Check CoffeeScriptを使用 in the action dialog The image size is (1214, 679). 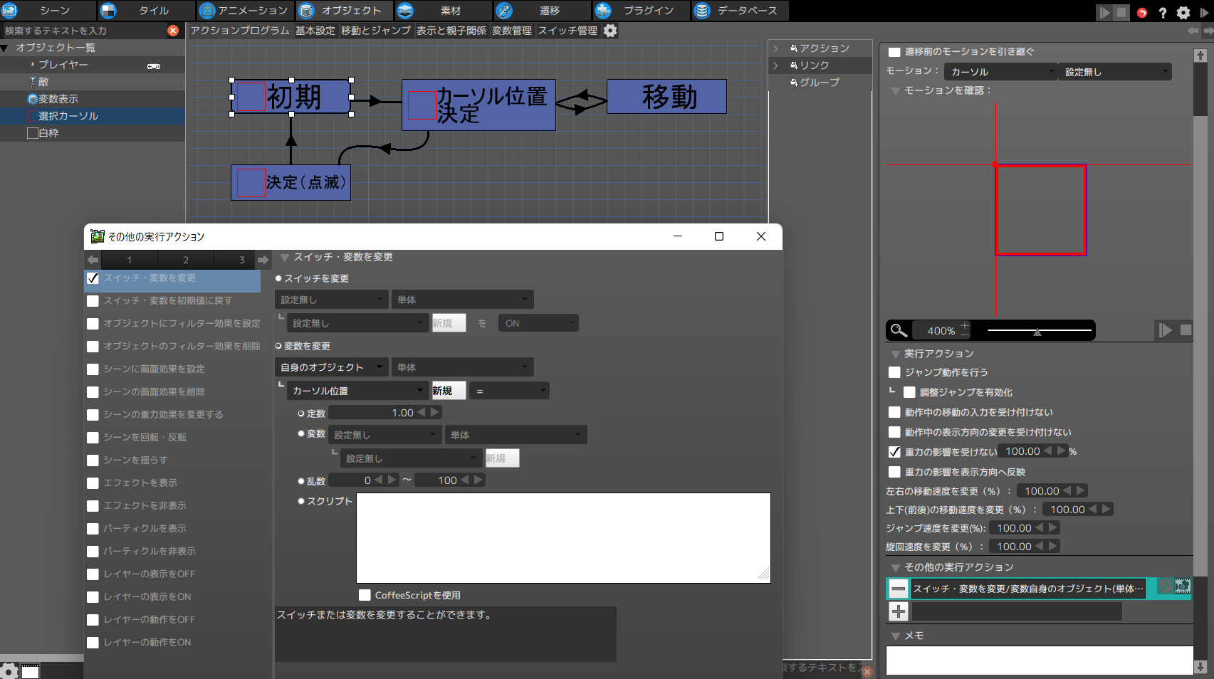(x=365, y=595)
